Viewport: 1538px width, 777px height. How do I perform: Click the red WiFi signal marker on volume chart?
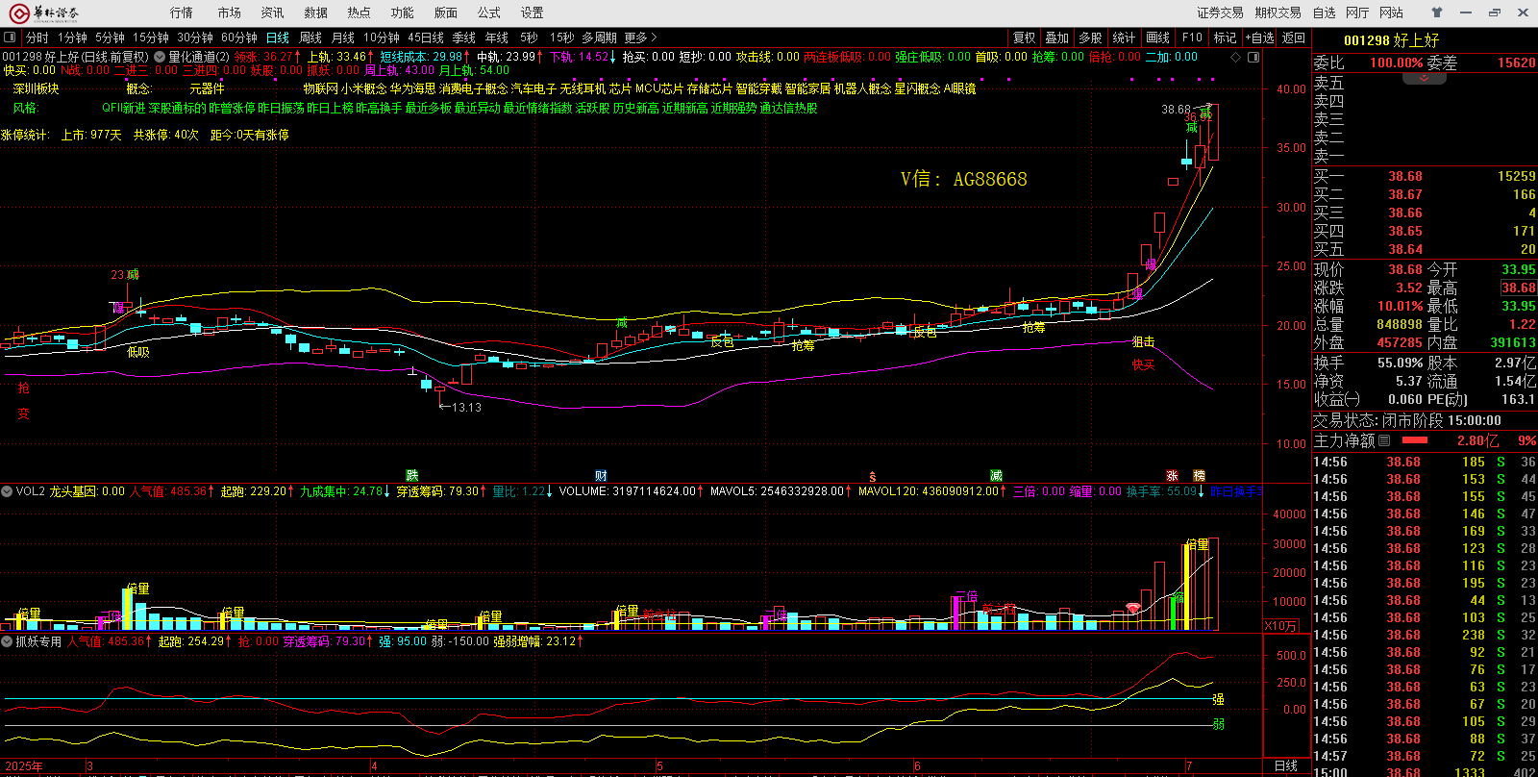(x=1133, y=608)
